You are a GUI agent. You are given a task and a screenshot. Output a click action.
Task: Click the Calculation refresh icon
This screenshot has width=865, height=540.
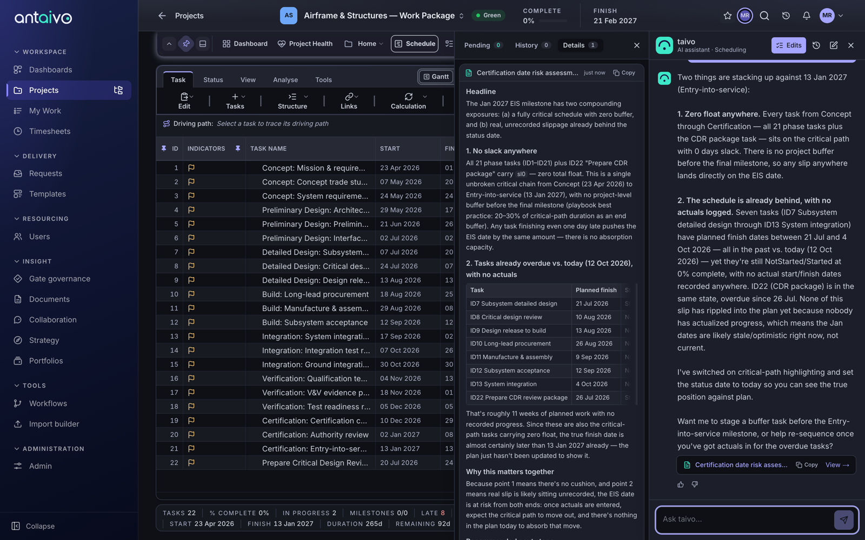click(409, 97)
